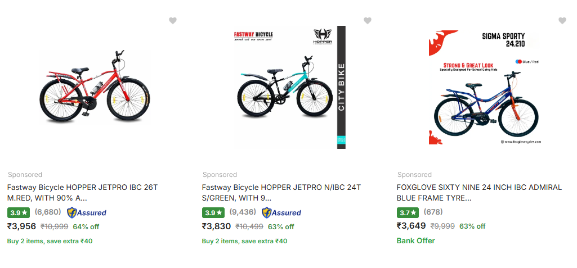Wishlist the red Fastway HOPPER JETPRO 26T
This screenshot has height=268, width=577.
coord(173,21)
